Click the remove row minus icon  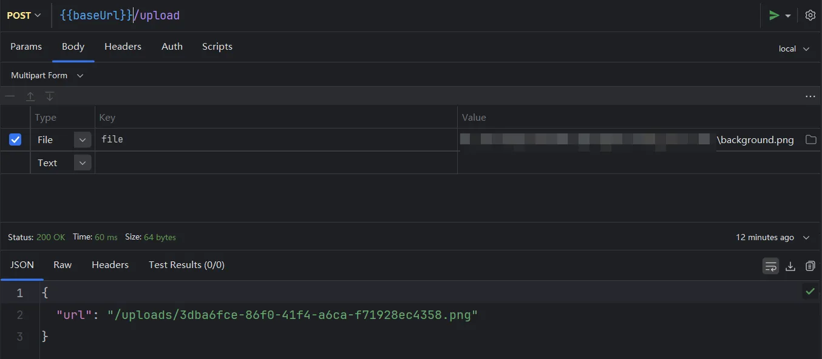(10, 96)
